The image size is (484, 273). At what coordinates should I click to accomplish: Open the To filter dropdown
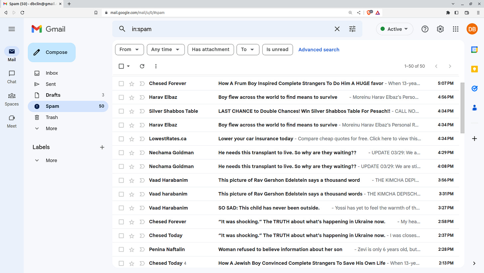pyautogui.click(x=248, y=49)
